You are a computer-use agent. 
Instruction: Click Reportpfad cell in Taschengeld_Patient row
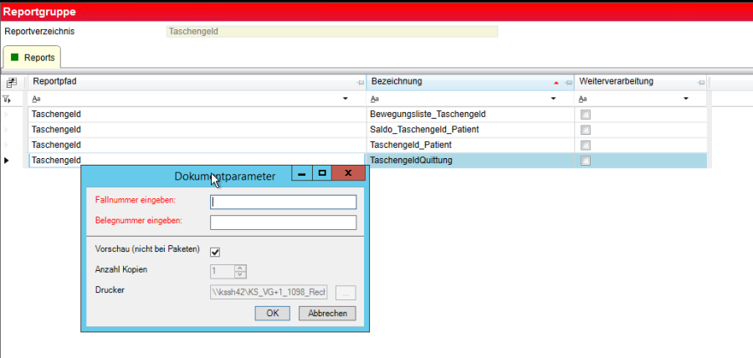tap(197, 146)
